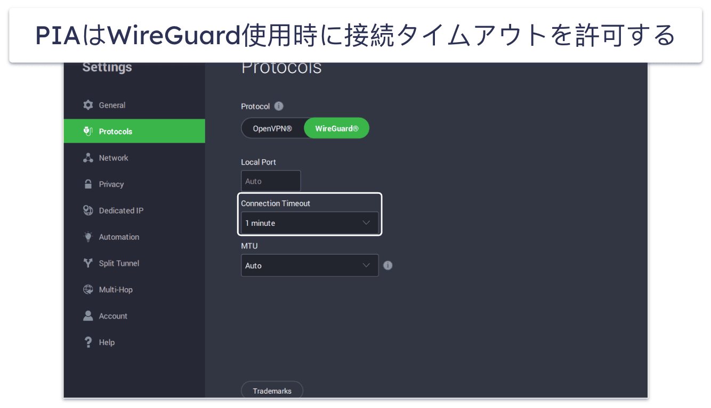Screen dimensions: 711x408
Task: Click the Multi-Hop globe icon
Action: [88, 289]
